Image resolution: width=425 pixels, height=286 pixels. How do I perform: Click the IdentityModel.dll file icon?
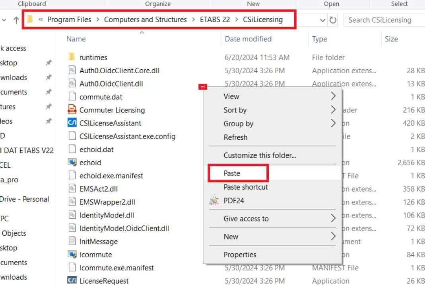point(72,215)
